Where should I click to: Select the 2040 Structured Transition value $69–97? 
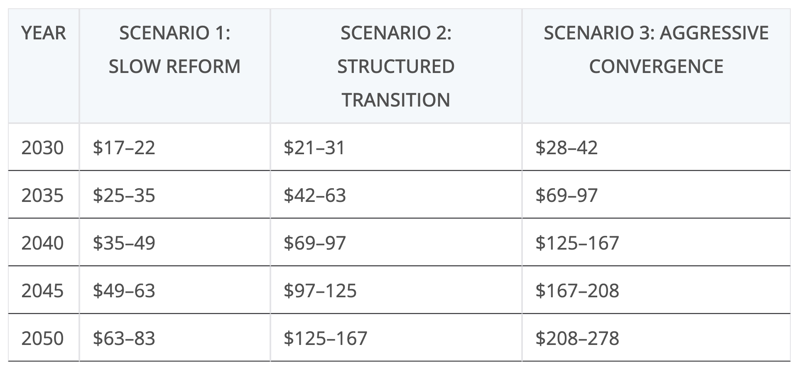click(x=314, y=243)
